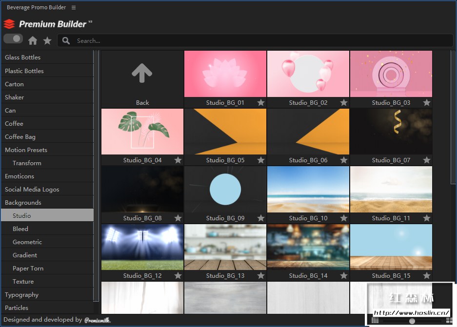
Task: Select the Studio_BG_07 gold ribbon thumbnail
Action: point(391,131)
